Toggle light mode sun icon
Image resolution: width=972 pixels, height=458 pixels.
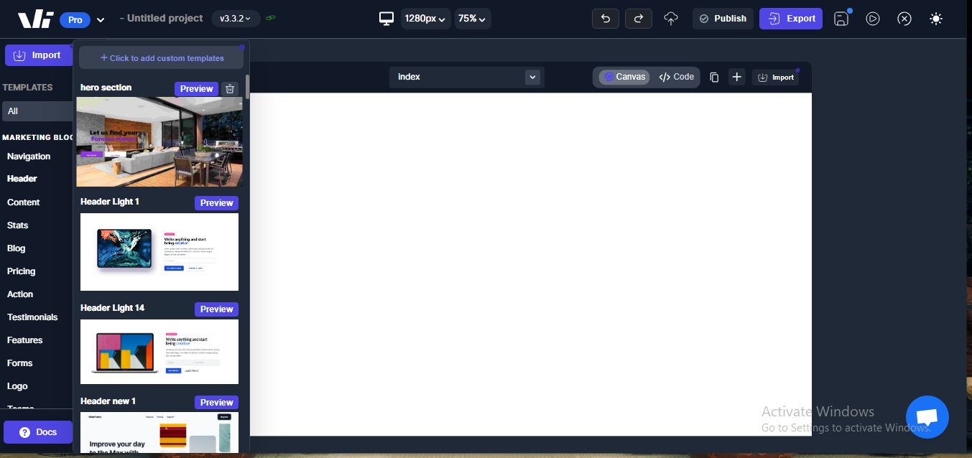tap(935, 19)
